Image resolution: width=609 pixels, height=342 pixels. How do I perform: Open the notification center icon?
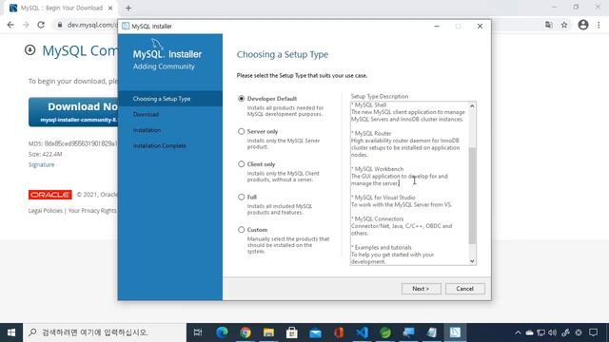click(593, 332)
